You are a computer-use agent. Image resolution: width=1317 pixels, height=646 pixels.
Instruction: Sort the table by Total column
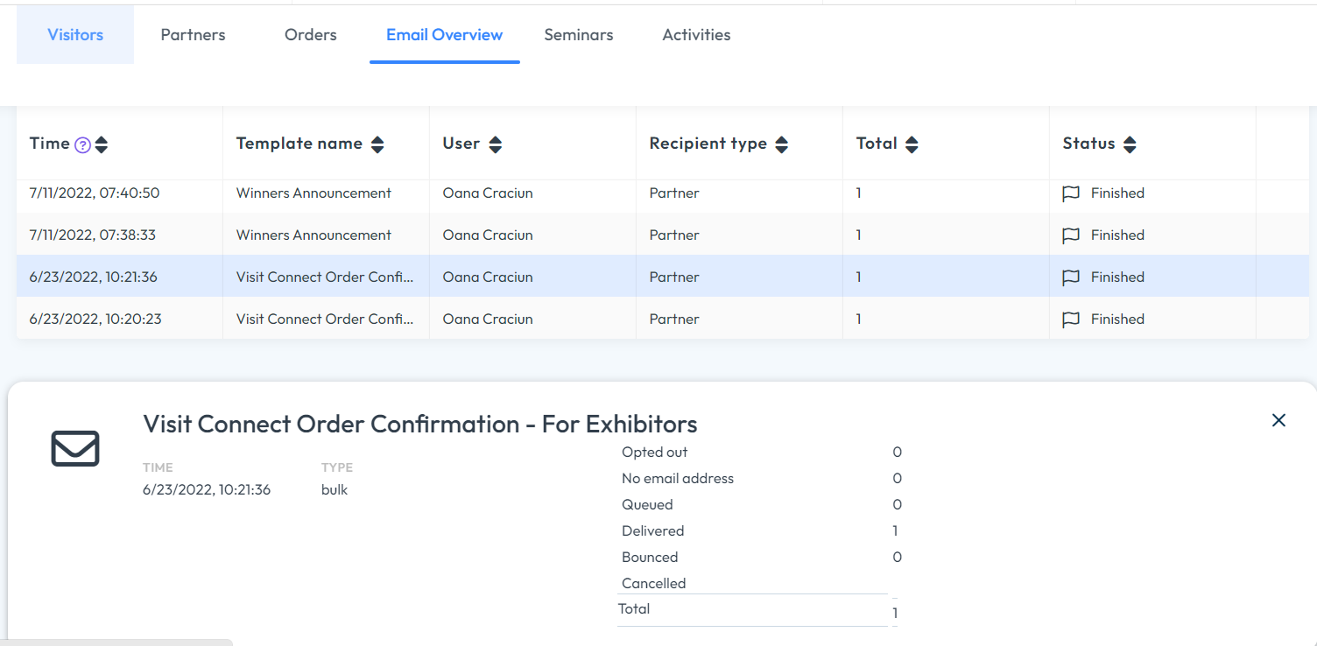(x=912, y=144)
